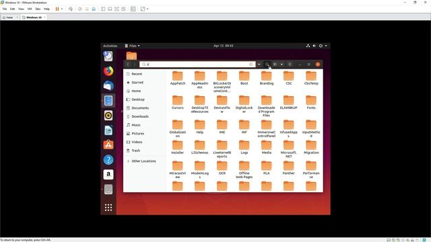Open Pictures in the Files sidebar
This screenshot has width=431, height=242.
click(144, 133)
